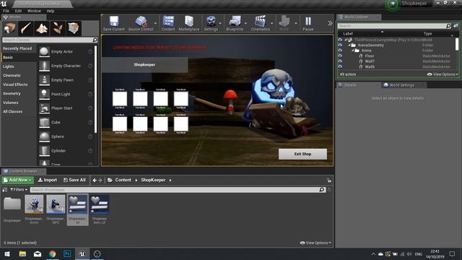
Task: Open Build options dropdown arrow
Action: point(295,23)
